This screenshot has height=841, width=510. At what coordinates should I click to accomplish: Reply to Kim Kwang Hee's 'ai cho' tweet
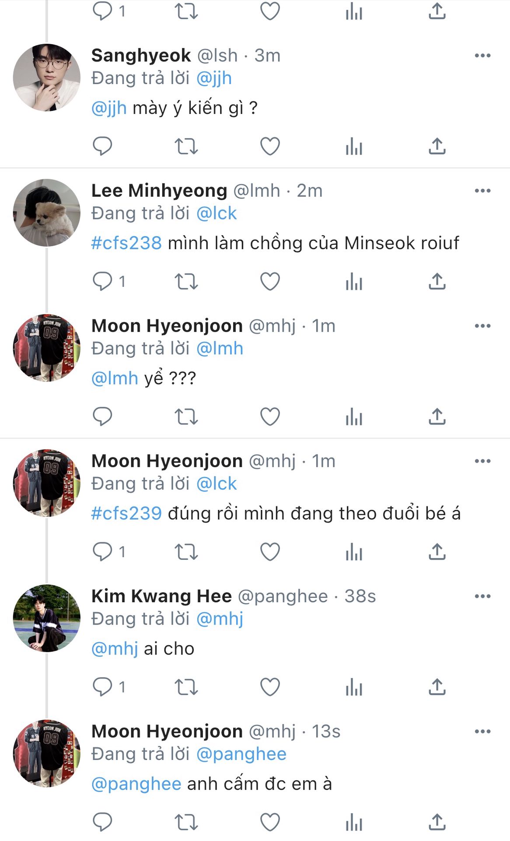click(x=103, y=687)
